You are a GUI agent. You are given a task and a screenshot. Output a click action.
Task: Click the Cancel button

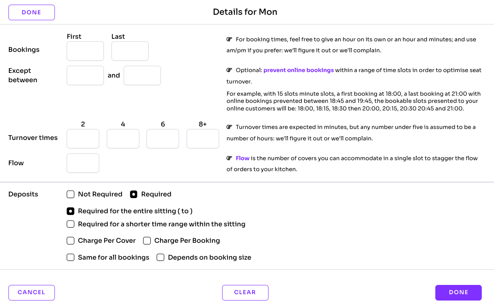(32, 293)
